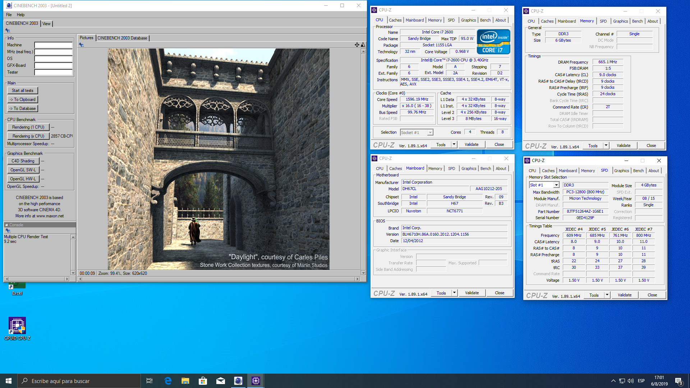
Task: Click the vertical scrollbar of the render view
Action: (x=363, y=162)
